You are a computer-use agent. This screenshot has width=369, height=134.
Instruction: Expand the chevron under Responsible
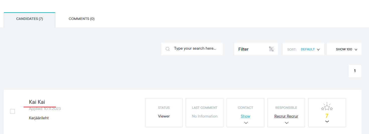(x=287, y=123)
